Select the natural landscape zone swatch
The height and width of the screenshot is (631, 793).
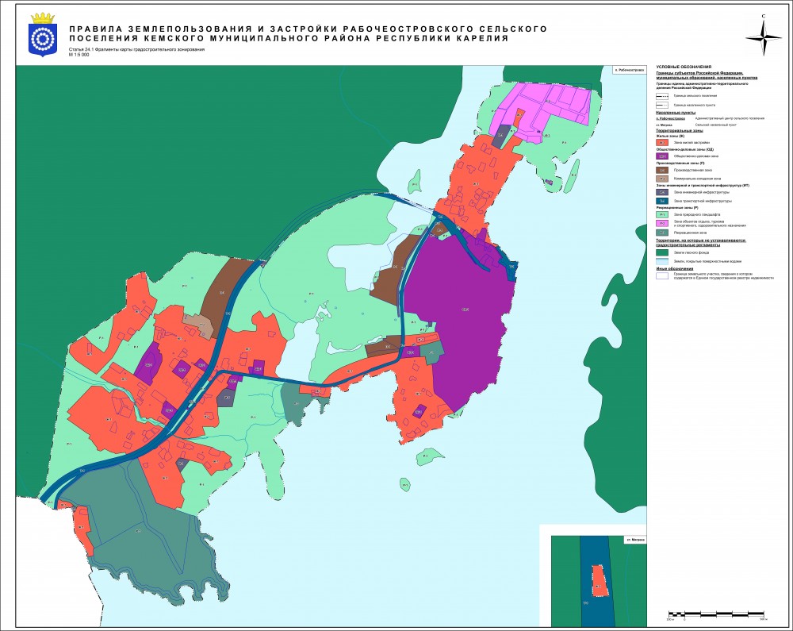tap(662, 214)
